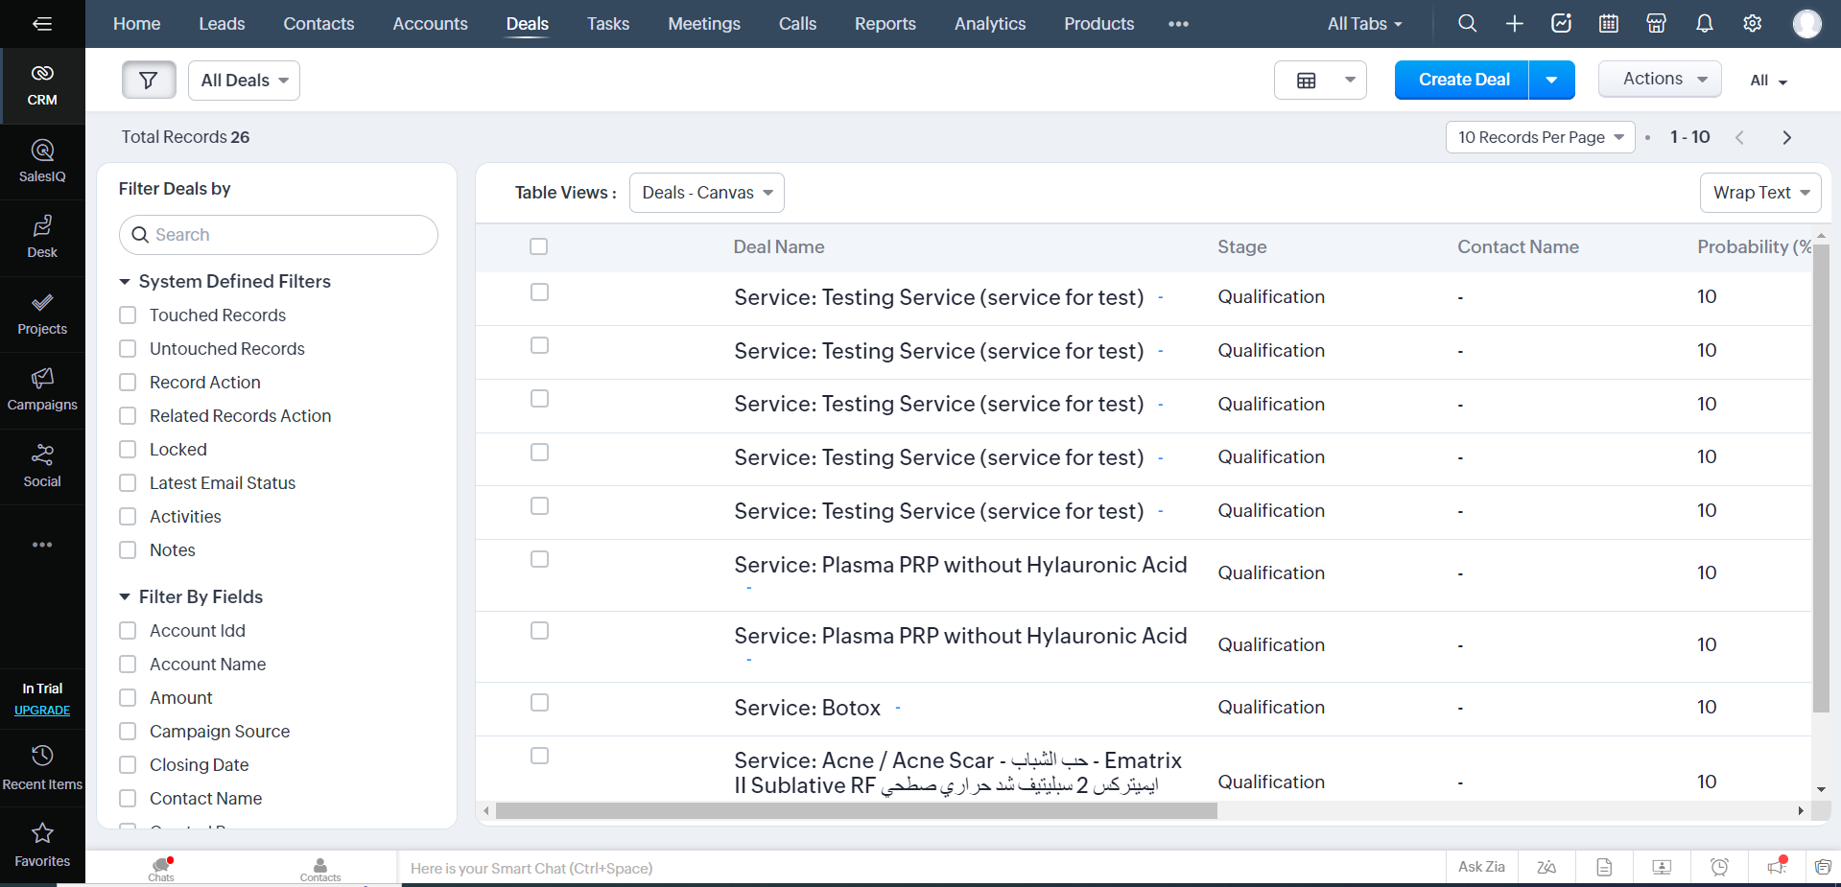
Task: Click the filter Search input field
Action: coord(278,235)
